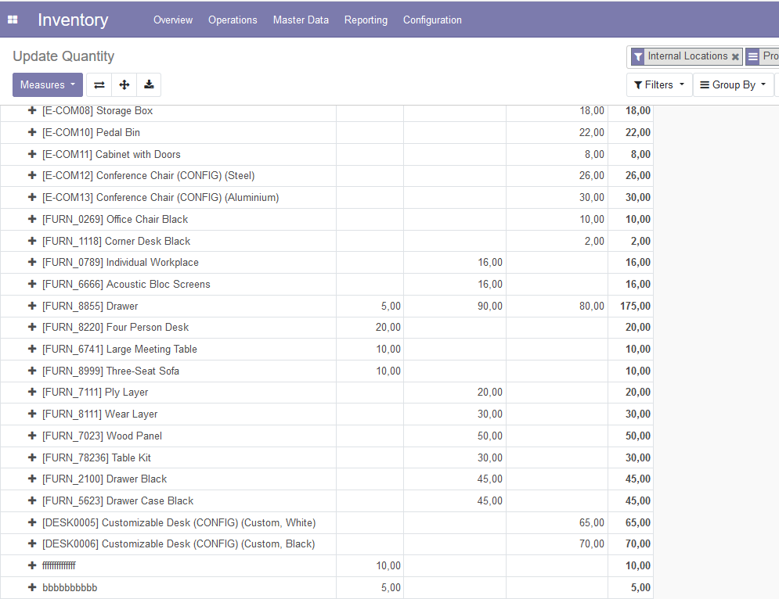The image size is (779, 599).
Task: Click the expand-all crosshair icon
Action: point(124,84)
